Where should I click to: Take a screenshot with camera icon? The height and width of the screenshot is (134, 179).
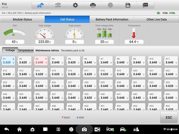coord(84,130)
